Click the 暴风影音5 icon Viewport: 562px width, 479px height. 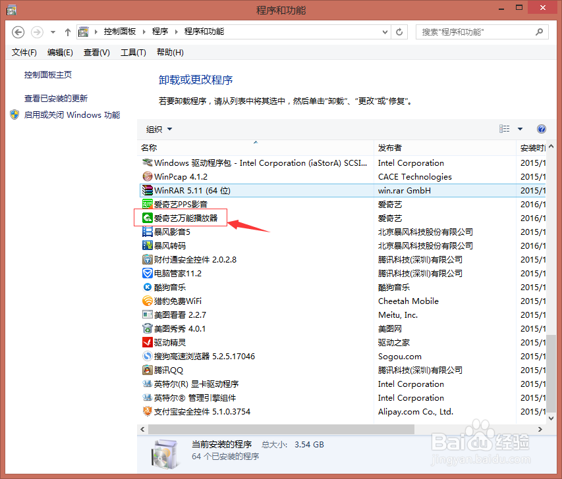tap(148, 232)
